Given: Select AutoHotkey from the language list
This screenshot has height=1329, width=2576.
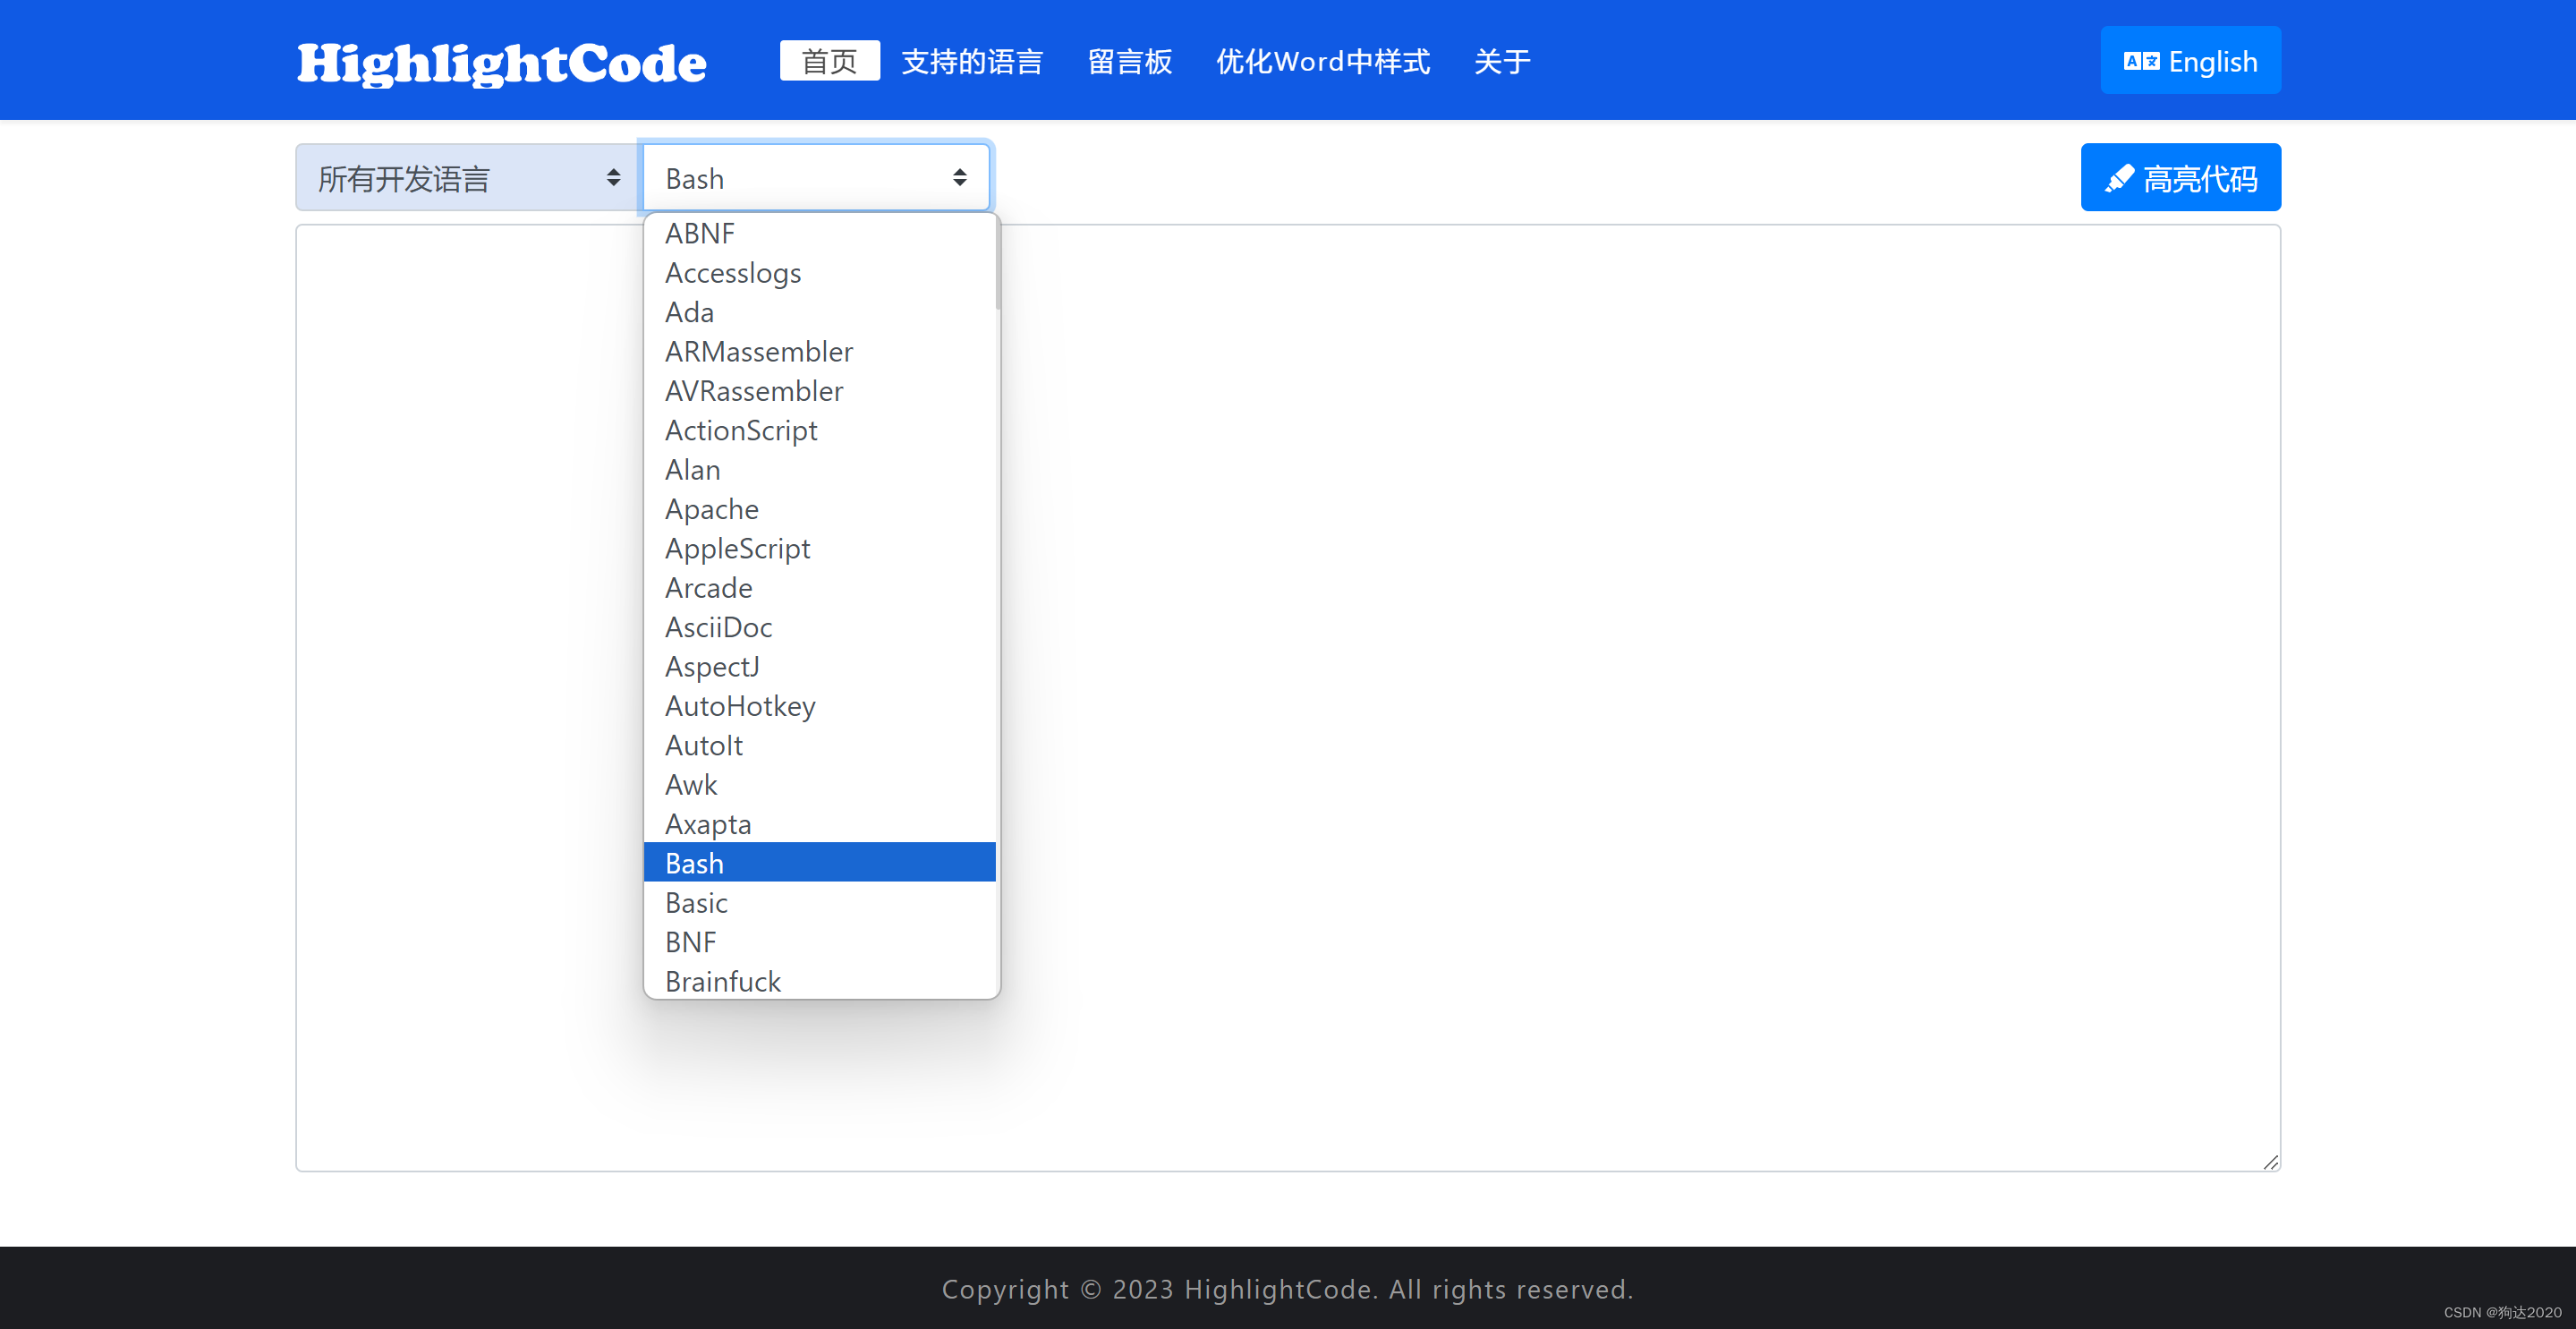Looking at the screenshot, I should click(x=740, y=705).
